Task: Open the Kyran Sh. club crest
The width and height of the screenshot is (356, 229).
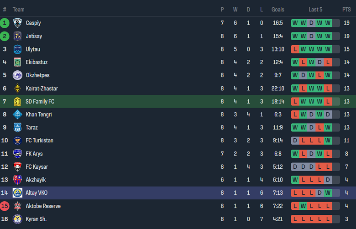Action: point(17,219)
